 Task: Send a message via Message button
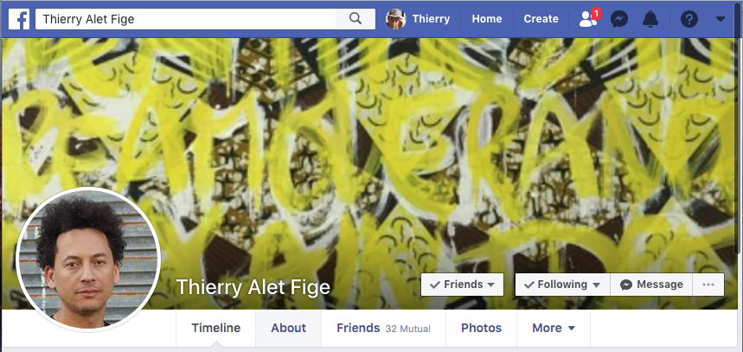tap(651, 285)
